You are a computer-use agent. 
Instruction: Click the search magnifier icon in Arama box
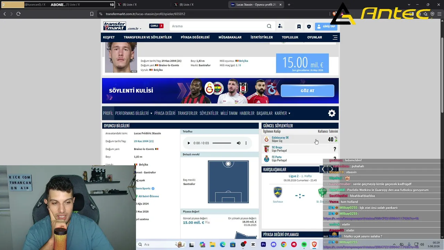[x=269, y=26]
